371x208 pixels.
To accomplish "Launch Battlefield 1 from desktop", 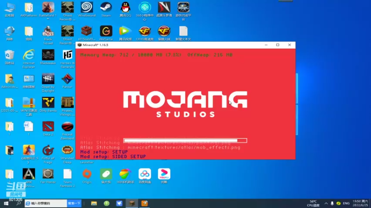I will click(48, 10).
